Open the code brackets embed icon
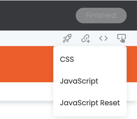Viewport: 137px width, 119px height. pos(103,38)
